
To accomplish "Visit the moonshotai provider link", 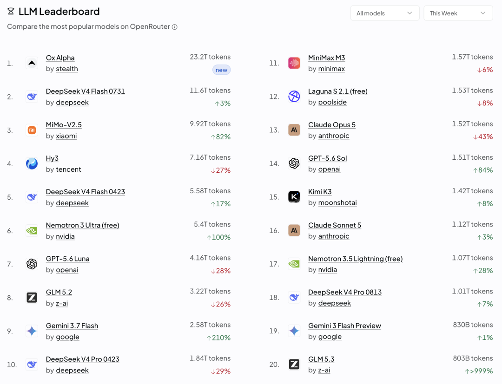I will coord(337,203).
